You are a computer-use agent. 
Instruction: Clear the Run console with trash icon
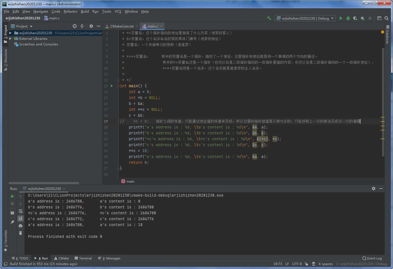[20, 233]
